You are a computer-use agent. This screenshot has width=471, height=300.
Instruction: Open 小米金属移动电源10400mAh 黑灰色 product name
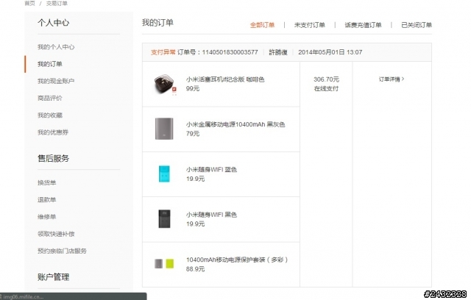(x=235, y=124)
